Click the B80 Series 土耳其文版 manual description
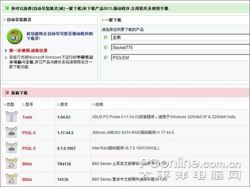 (129, 164)
